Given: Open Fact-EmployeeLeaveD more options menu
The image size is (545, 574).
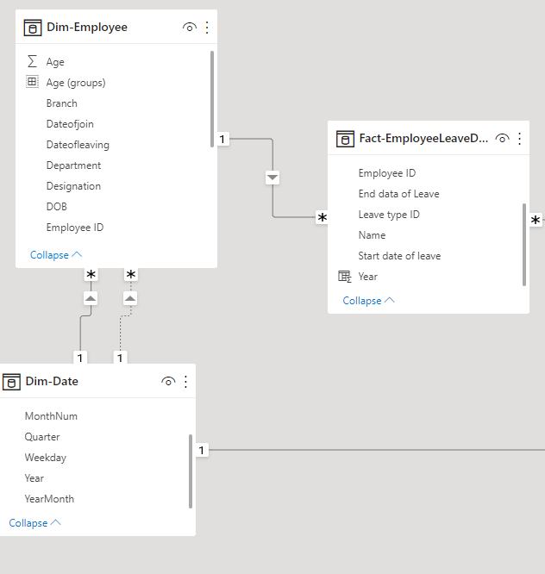Looking at the screenshot, I should [519, 139].
